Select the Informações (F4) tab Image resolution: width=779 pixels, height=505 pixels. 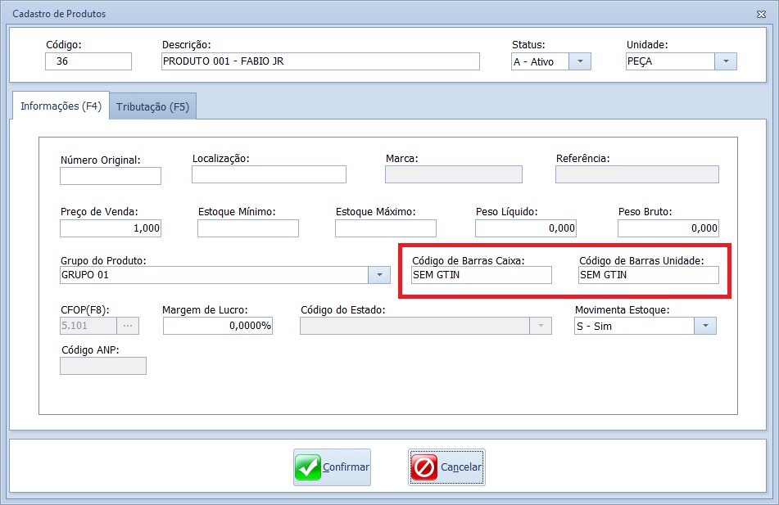(x=60, y=106)
